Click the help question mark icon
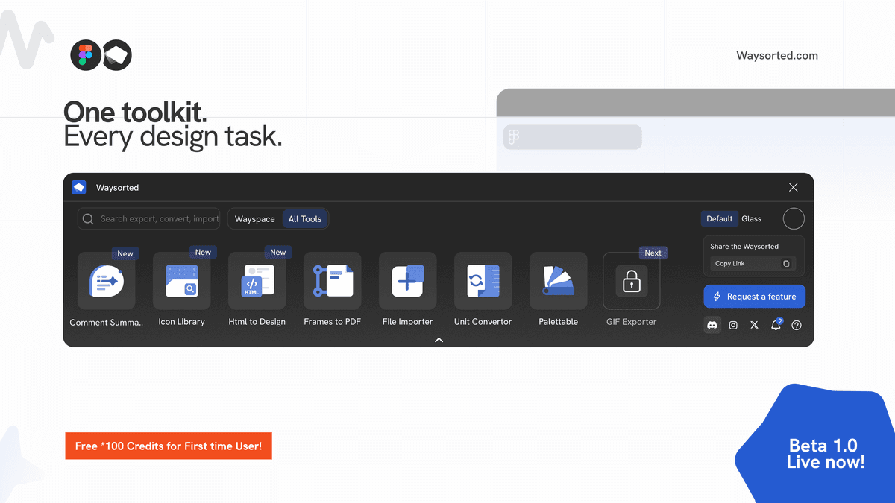The width and height of the screenshot is (895, 503). [797, 325]
